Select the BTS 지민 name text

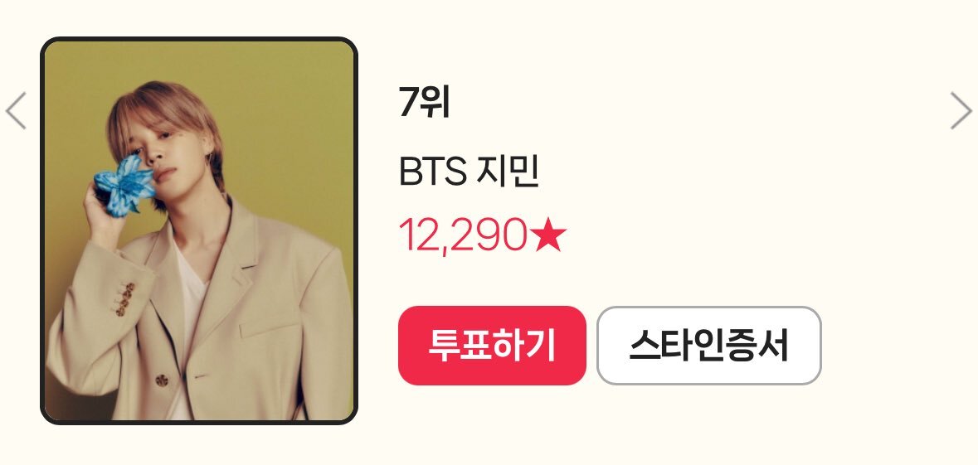tap(469, 171)
